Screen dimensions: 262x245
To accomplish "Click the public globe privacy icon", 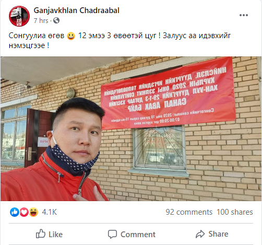I will (x=56, y=20).
